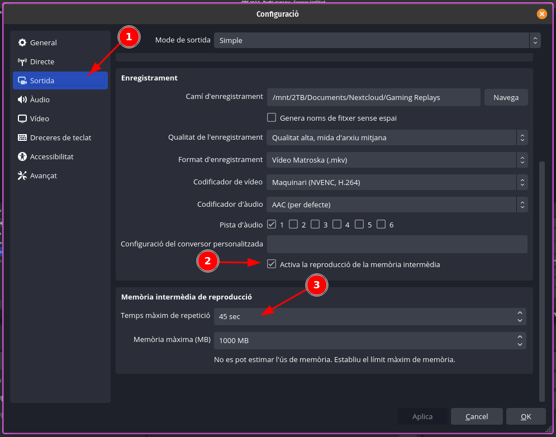Click the Dreceres de teclat keyboard icon
556x437 pixels.
[22, 138]
